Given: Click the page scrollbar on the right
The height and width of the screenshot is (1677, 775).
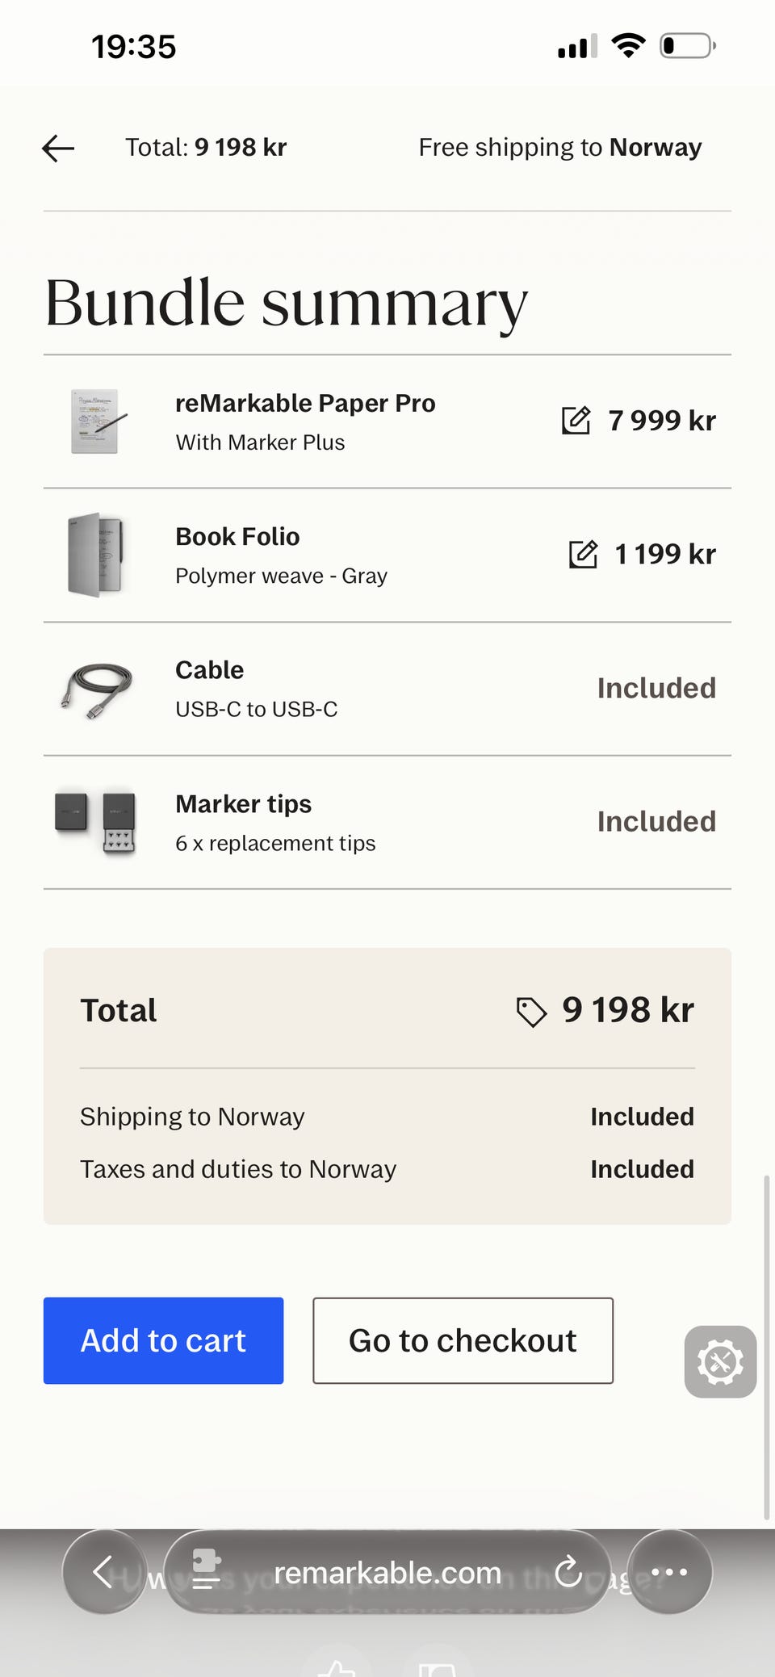Looking at the screenshot, I should pos(766,1347).
